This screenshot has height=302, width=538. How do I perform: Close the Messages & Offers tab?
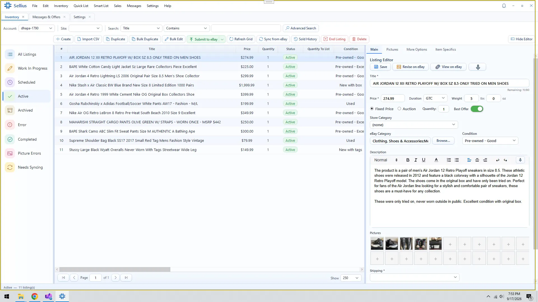(x=64, y=17)
